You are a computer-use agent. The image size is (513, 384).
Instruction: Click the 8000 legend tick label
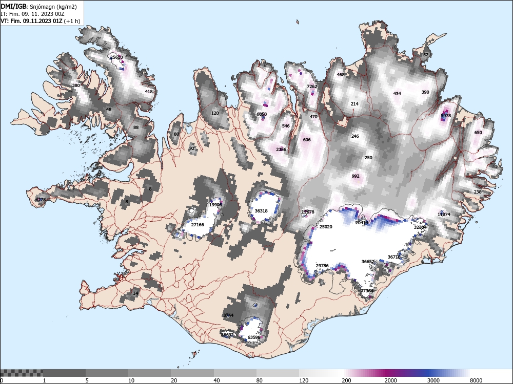click(476, 380)
